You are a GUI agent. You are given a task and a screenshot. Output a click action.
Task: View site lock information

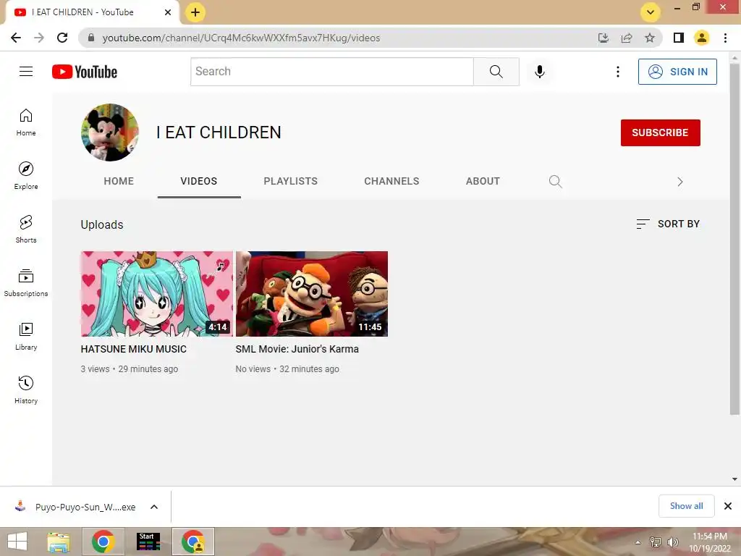tap(91, 38)
